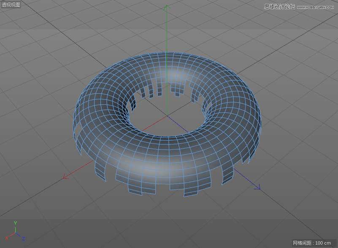
Task: Click the green Y-axis arrowhead at top
Action: (167, 7)
